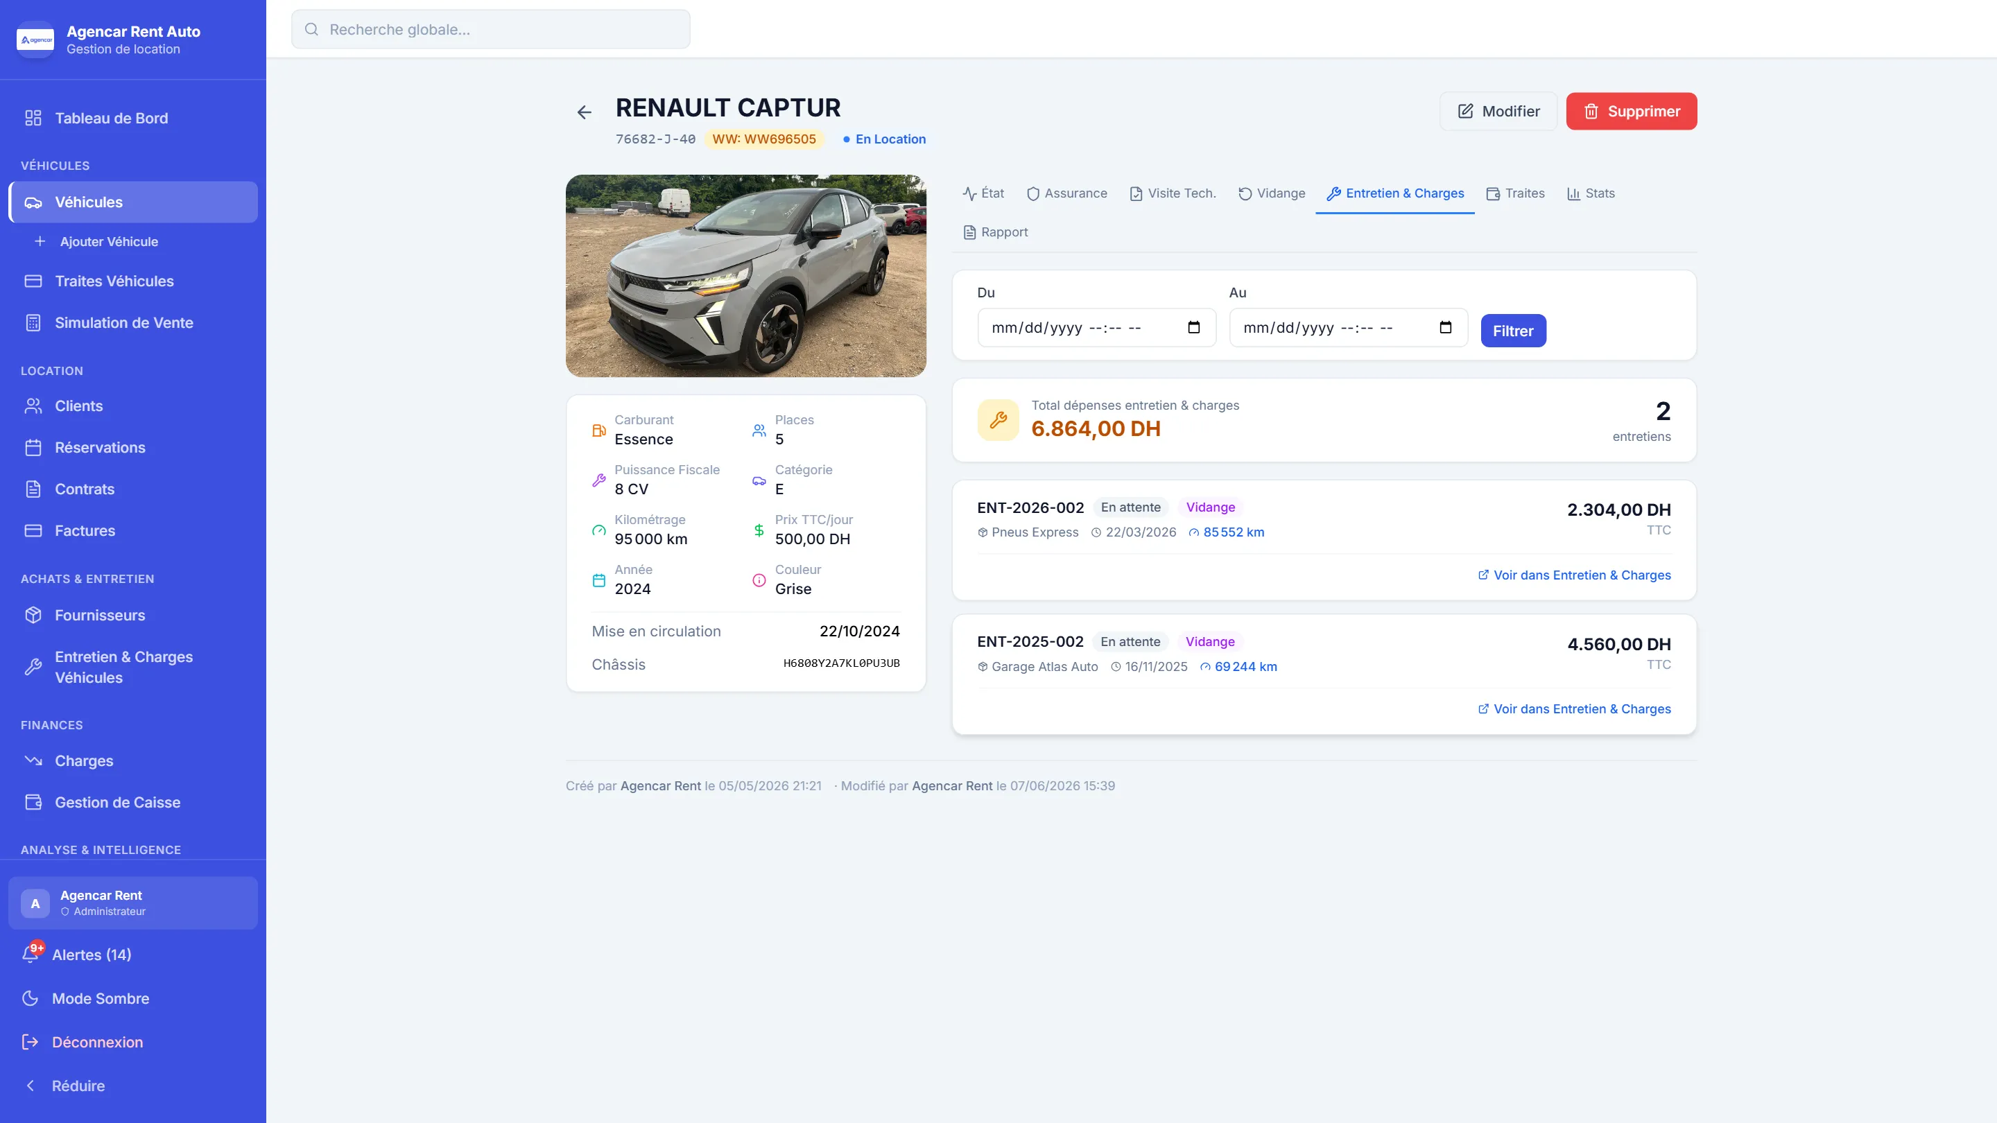Switch to the Assurance tab

point(1066,194)
